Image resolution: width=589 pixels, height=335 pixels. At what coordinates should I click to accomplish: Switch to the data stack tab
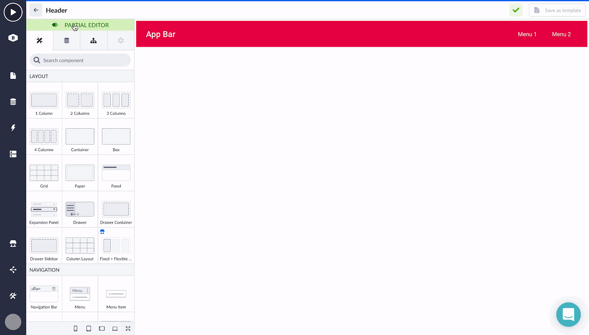pyautogui.click(x=67, y=40)
